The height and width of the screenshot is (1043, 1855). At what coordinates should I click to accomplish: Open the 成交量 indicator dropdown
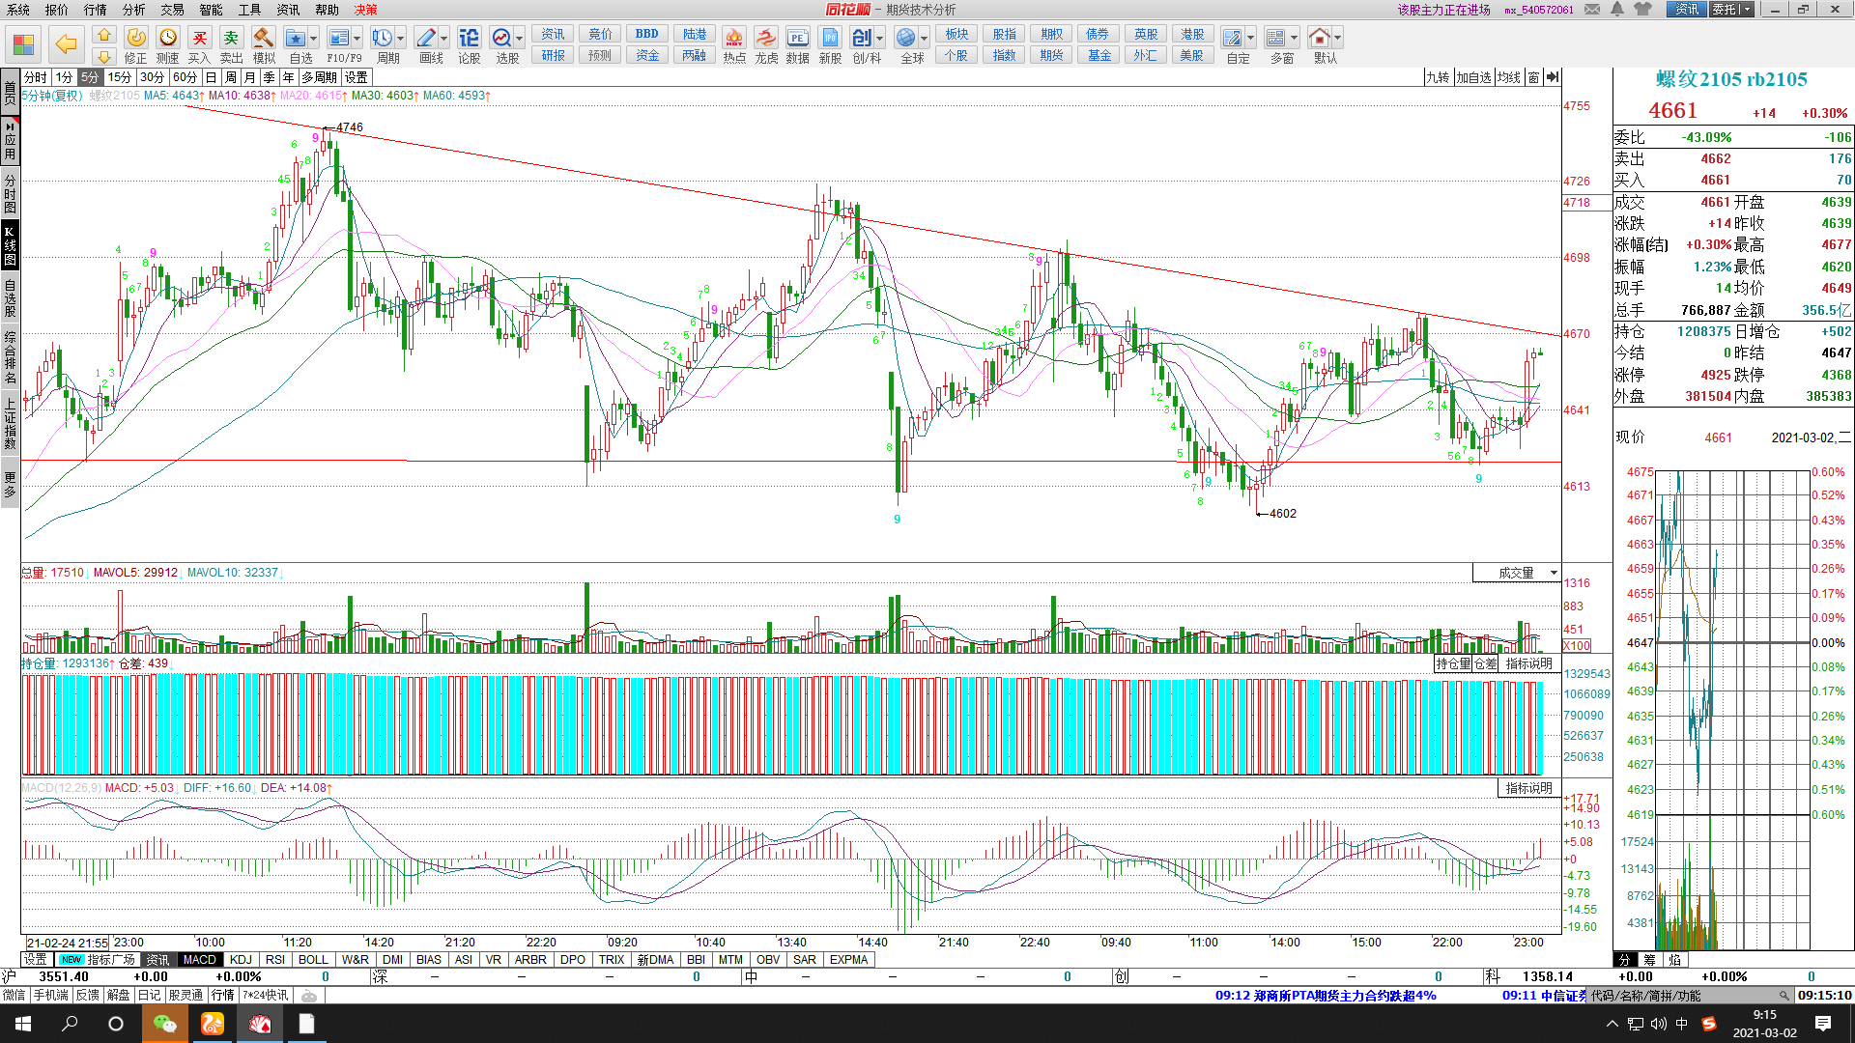1554,573
